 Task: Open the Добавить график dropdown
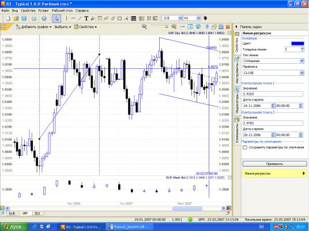(x=33, y=26)
